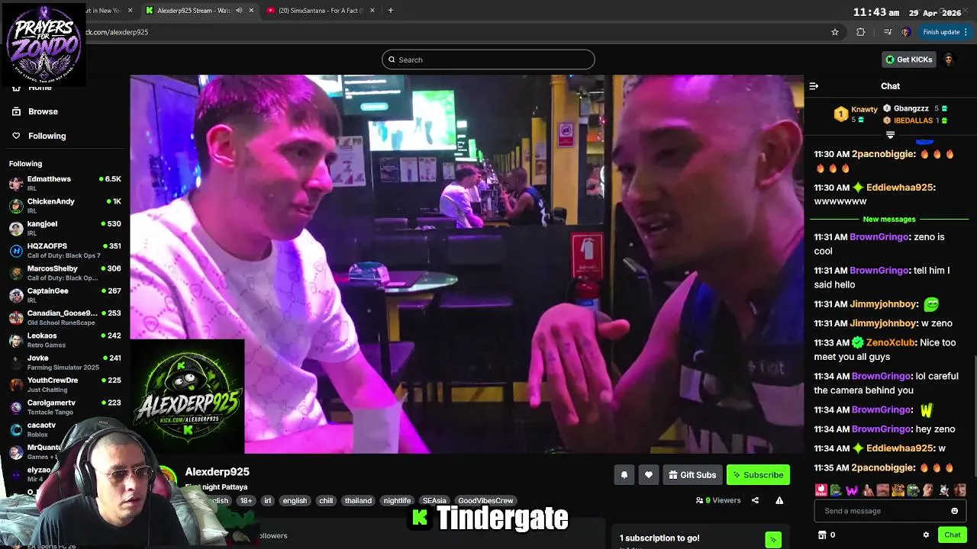Open YouthCrewDre channel
This screenshot has height=549, width=977.
pyautogui.click(x=65, y=384)
